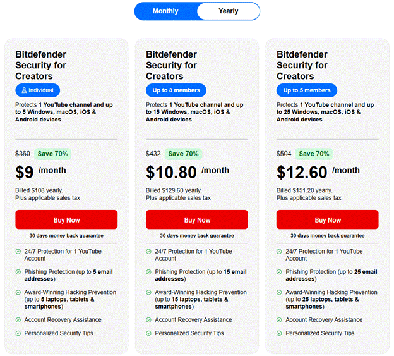Click Buy Now for $10.80 plan
The width and height of the screenshot is (394, 356).
click(x=197, y=220)
